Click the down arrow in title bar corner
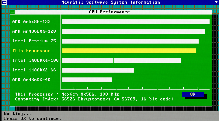219x121 pixels. [x=216, y=2]
